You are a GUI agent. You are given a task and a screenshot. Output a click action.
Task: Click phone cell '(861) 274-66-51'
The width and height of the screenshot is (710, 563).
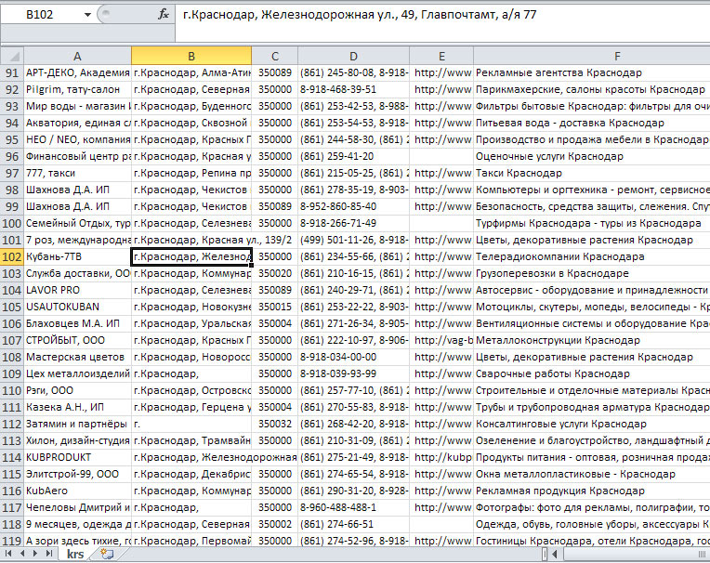point(353,525)
